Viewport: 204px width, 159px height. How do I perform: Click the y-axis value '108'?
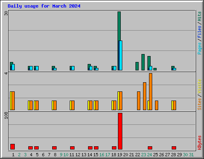coord(6,115)
